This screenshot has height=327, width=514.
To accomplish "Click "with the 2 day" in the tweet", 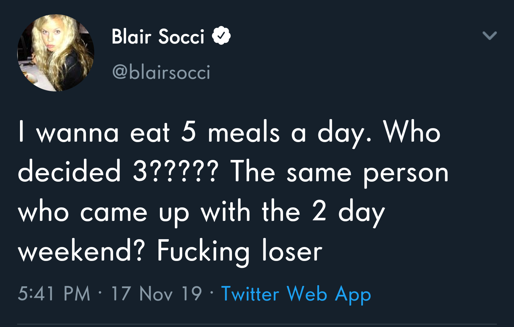I will (x=293, y=212).
